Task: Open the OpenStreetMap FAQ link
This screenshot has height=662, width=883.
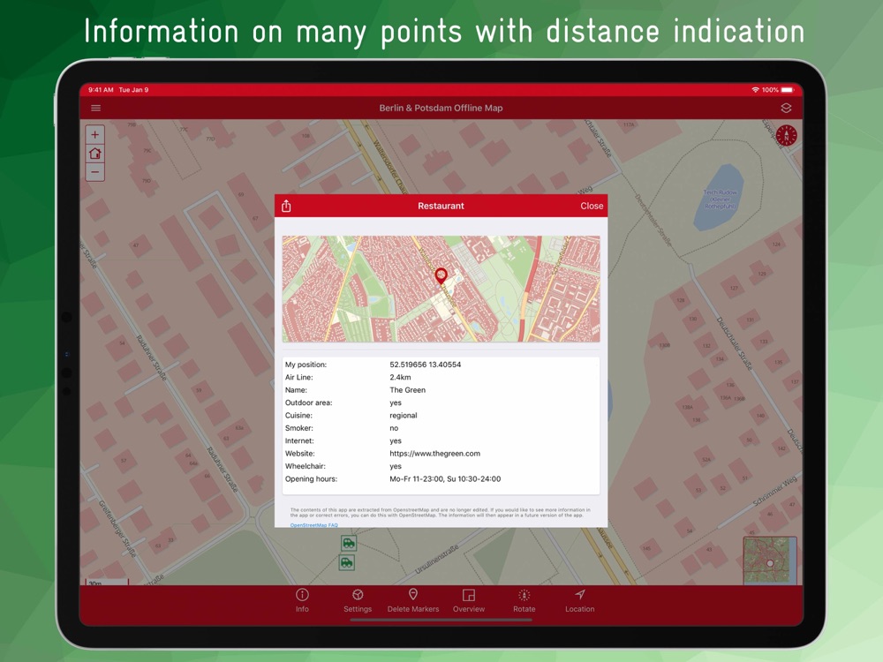Action: [x=313, y=525]
